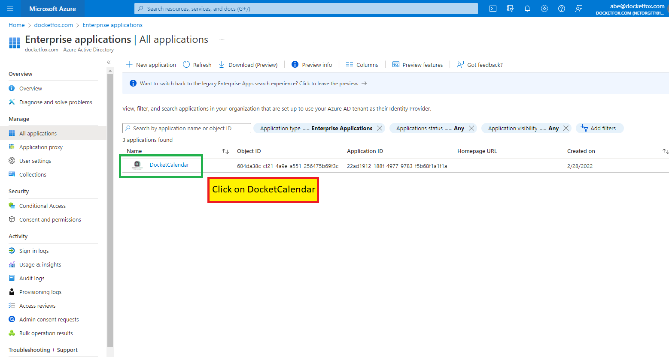Click the search by application name field
The image size is (669, 357).
[x=186, y=128]
